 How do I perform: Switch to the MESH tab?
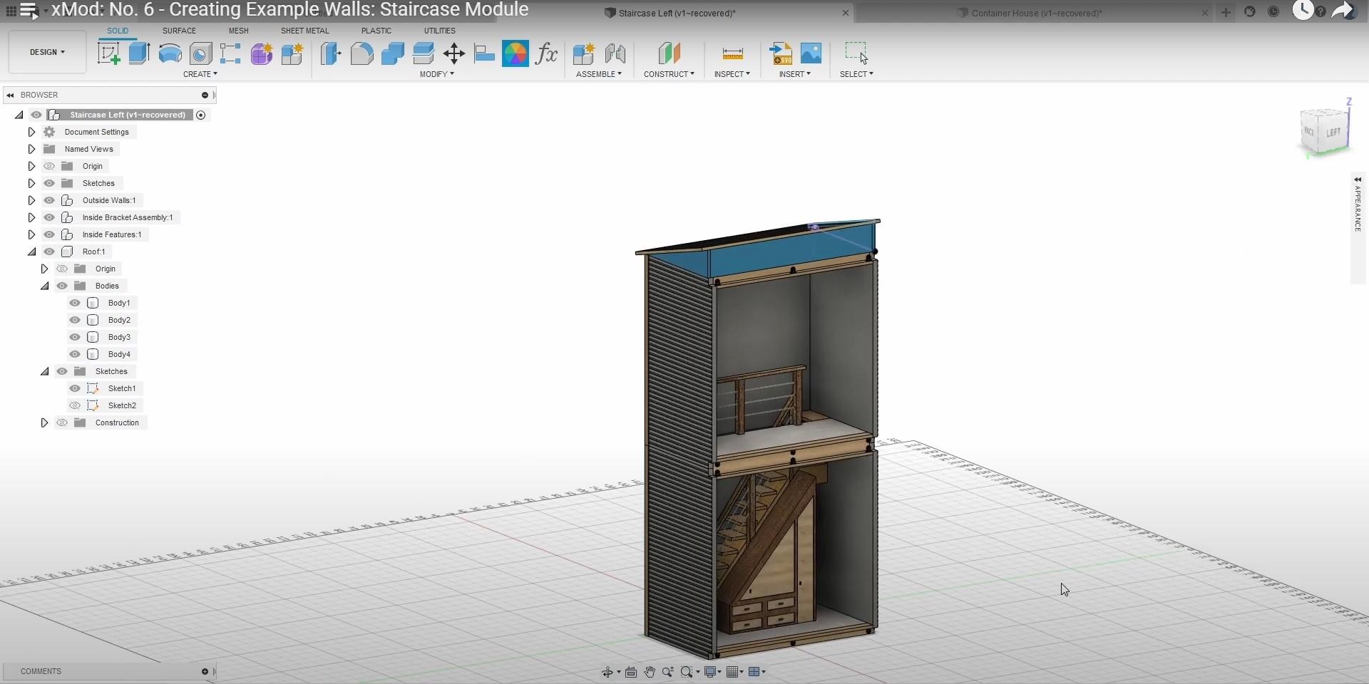tap(238, 31)
